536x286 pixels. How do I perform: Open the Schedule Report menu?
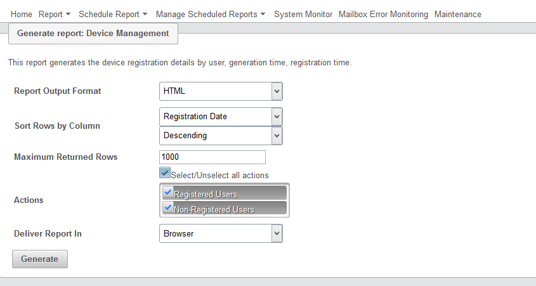click(112, 14)
